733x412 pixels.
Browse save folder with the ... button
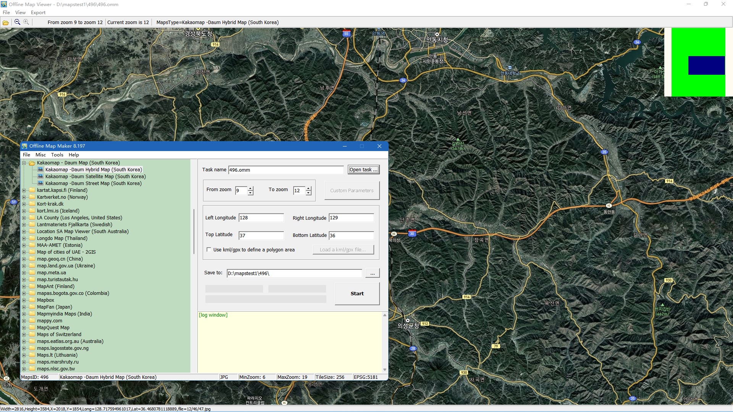pyautogui.click(x=373, y=273)
